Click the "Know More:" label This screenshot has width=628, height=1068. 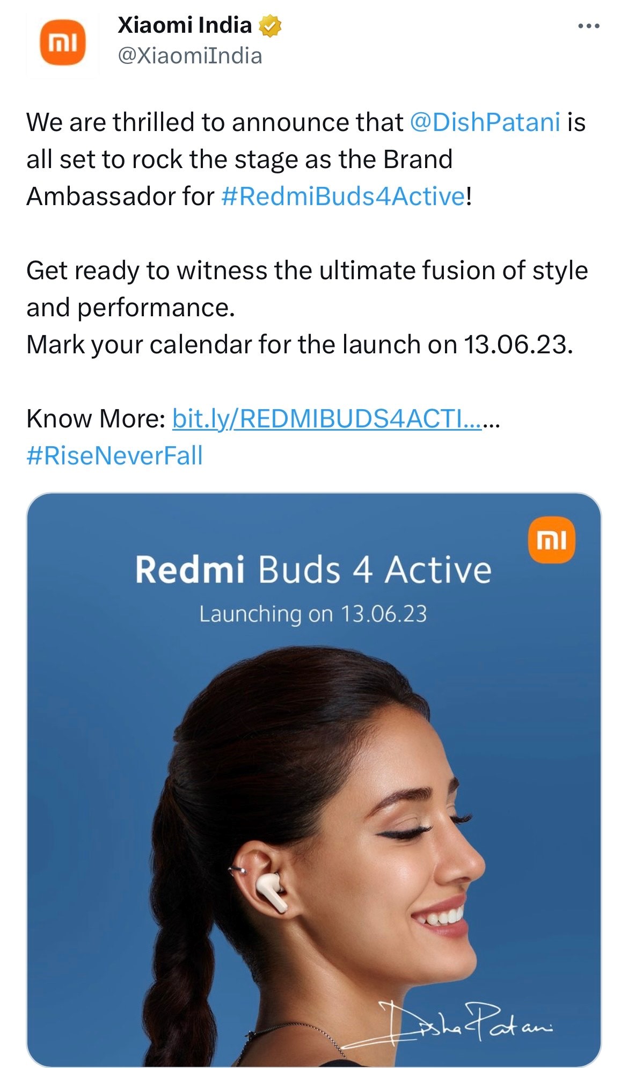[x=96, y=418]
